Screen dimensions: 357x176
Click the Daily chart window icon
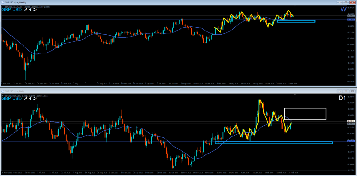(x=2, y=91)
